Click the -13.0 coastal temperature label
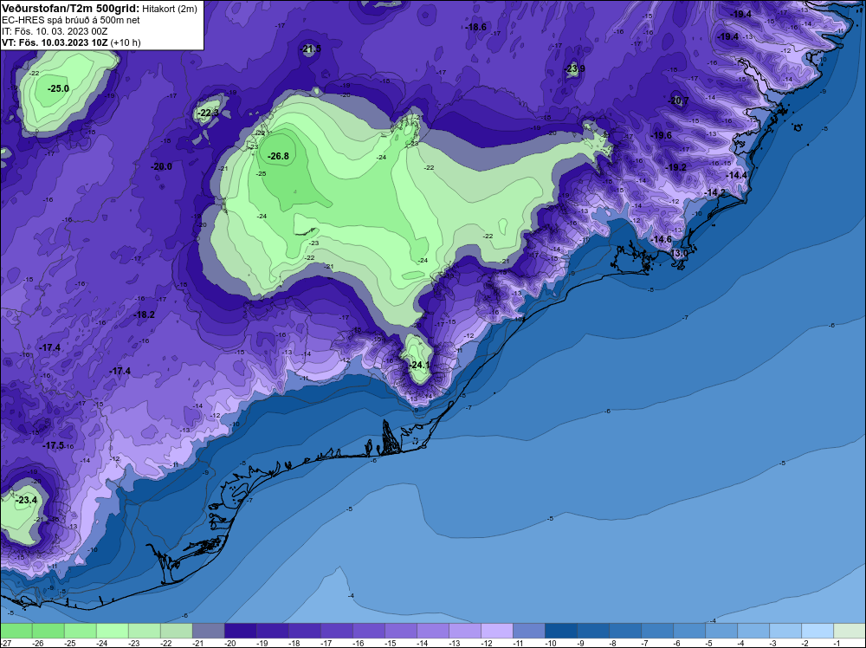The image size is (866, 648). click(x=679, y=253)
